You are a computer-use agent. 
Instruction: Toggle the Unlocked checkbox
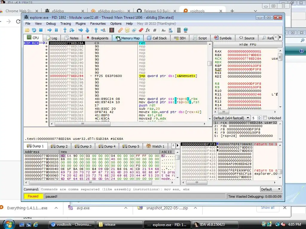265,118
